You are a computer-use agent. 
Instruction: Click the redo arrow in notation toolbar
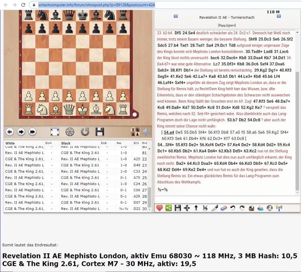coord(243,207)
